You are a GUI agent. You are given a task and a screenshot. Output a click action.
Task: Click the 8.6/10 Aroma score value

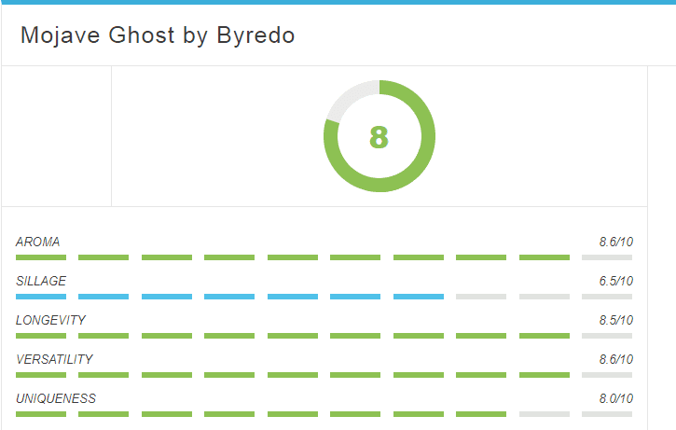(x=615, y=242)
